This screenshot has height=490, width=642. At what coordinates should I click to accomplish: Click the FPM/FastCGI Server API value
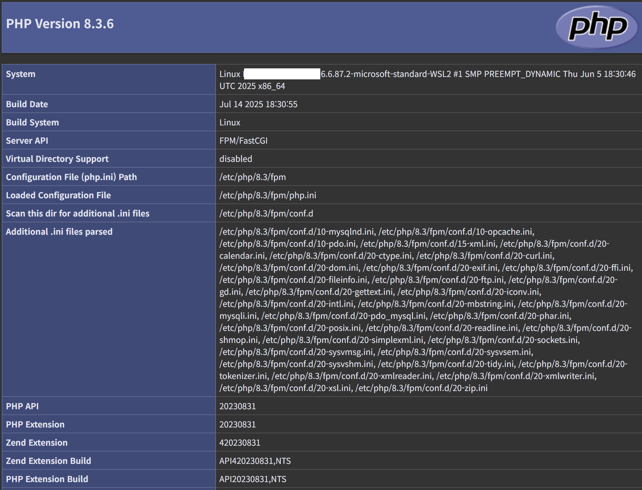pos(243,141)
